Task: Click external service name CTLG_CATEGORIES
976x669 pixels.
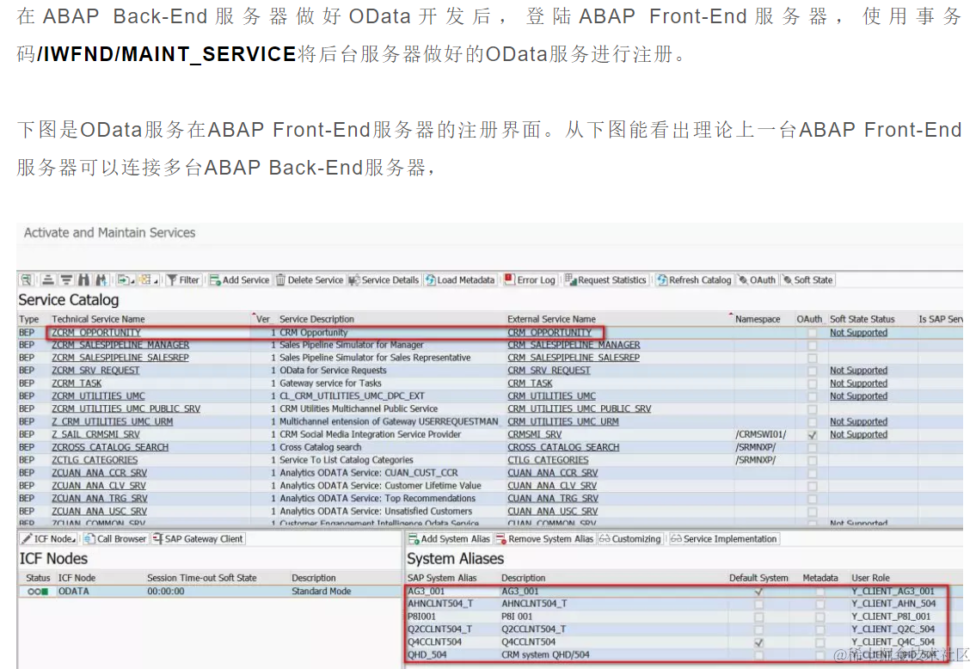Action: (548, 460)
